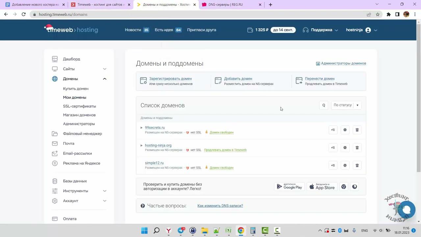Viewport: 421px width, 237px height.
Task: Delete simple12.ru using trash icon
Action: (x=357, y=166)
